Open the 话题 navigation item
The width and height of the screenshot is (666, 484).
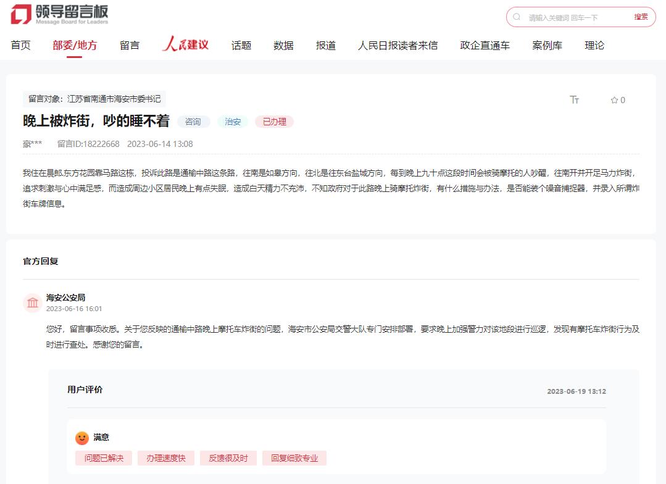pyautogui.click(x=241, y=45)
